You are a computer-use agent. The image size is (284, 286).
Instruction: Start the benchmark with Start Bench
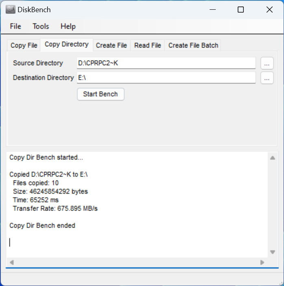coord(101,94)
